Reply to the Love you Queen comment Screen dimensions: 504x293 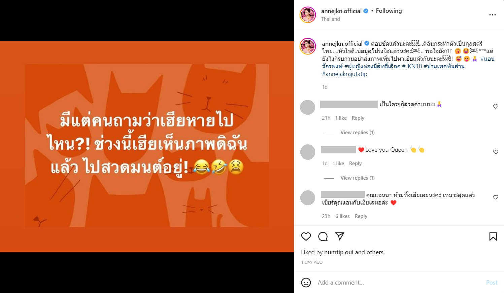point(355,163)
